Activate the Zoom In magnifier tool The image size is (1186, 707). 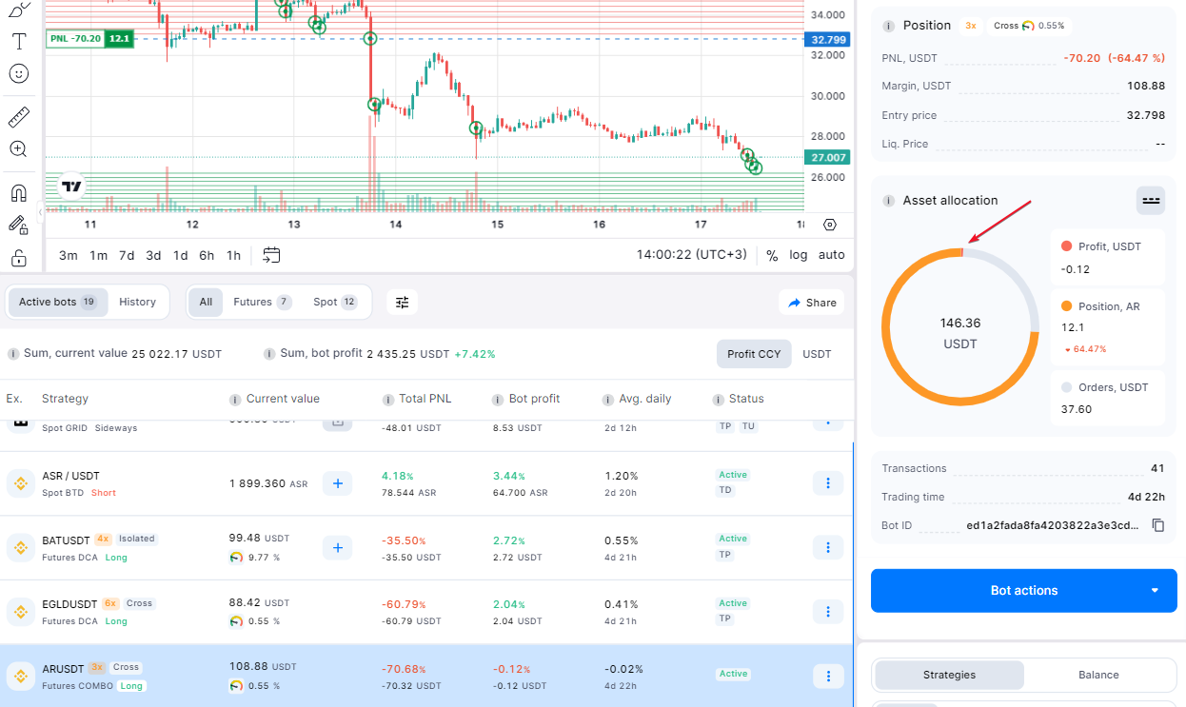tap(18, 149)
